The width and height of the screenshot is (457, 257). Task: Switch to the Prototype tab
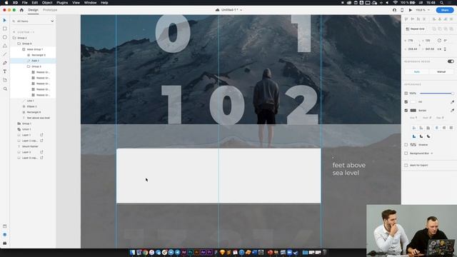pyautogui.click(x=50, y=10)
